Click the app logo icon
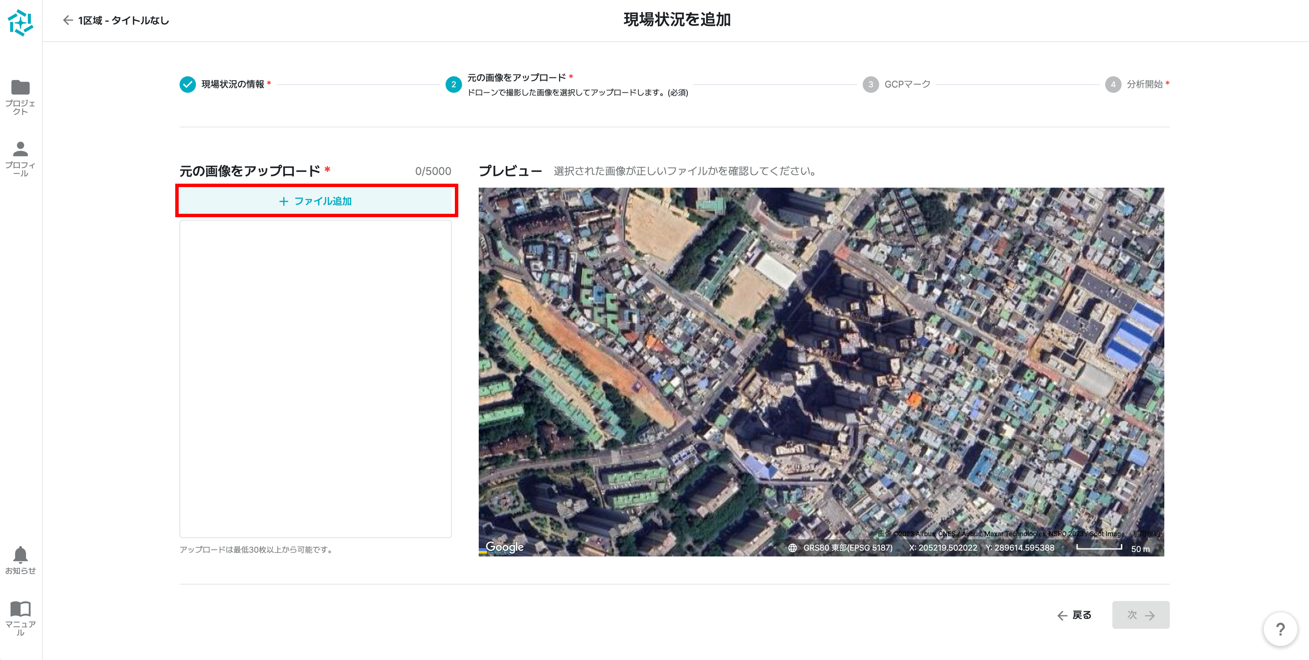The height and width of the screenshot is (660, 1309). point(20,22)
